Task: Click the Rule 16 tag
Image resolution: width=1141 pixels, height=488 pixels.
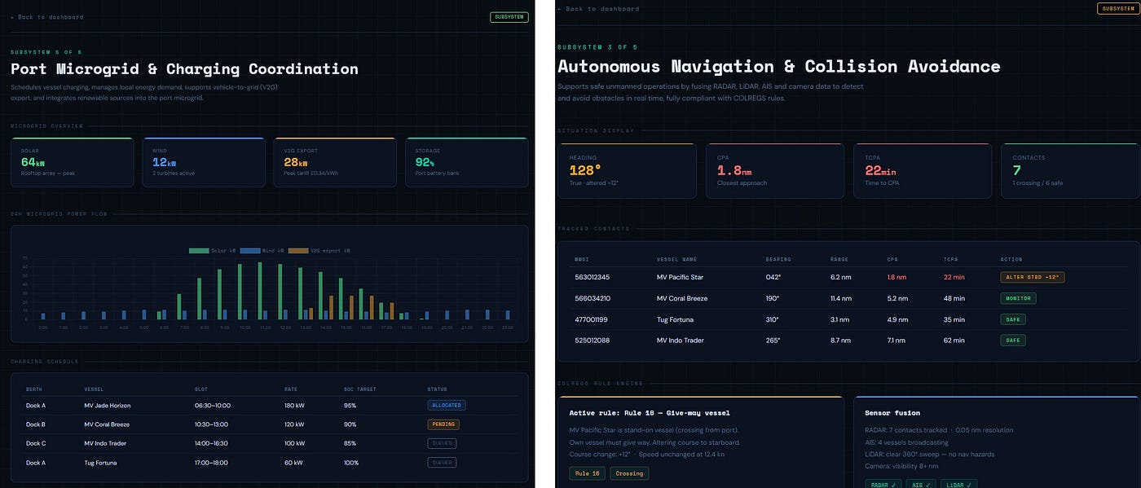Action: point(587,473)
